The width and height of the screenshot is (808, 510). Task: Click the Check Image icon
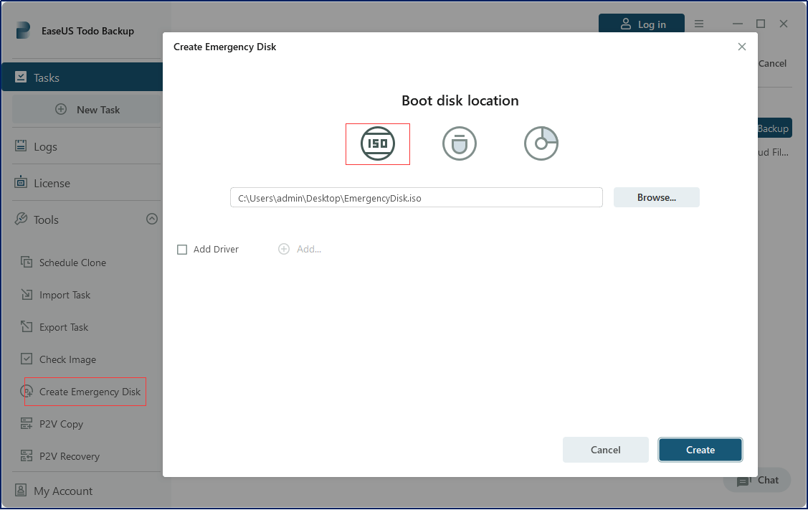(x=27, y=359)
